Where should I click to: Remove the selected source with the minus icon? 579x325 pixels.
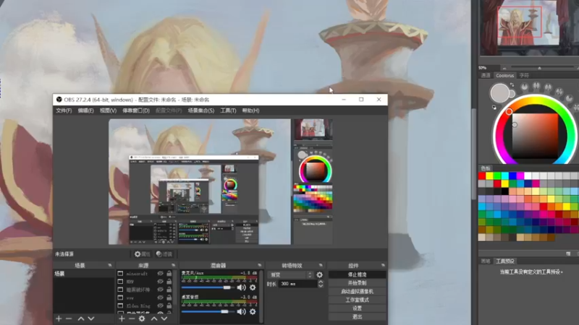tap(132, 318)
